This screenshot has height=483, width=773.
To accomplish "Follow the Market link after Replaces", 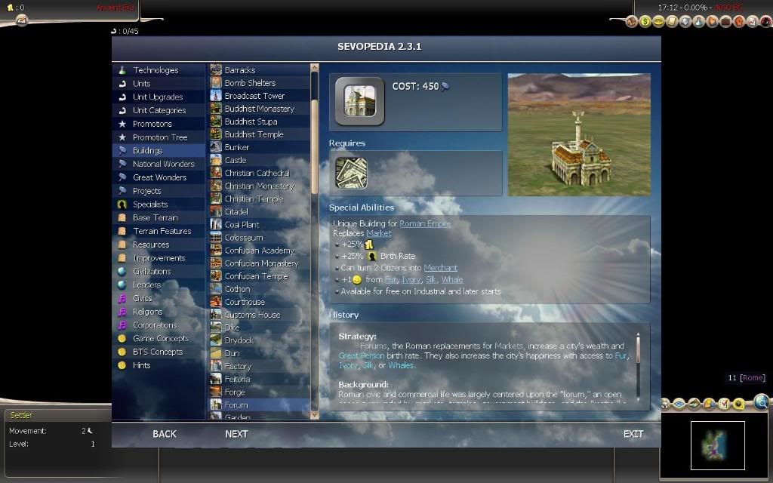I will (379, 233).
